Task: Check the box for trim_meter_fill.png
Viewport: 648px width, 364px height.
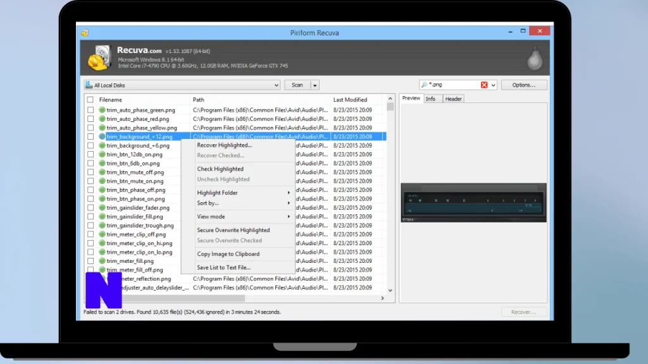Action: pyautogui.click(x=90, y=261)
